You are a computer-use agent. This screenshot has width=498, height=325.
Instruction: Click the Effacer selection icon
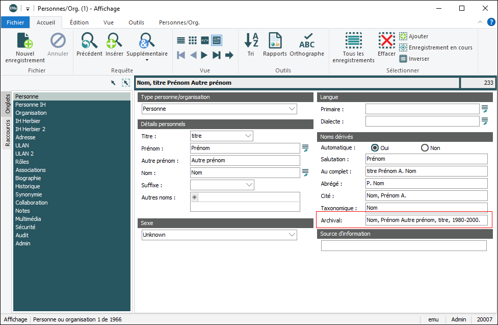tap(386, 41)
